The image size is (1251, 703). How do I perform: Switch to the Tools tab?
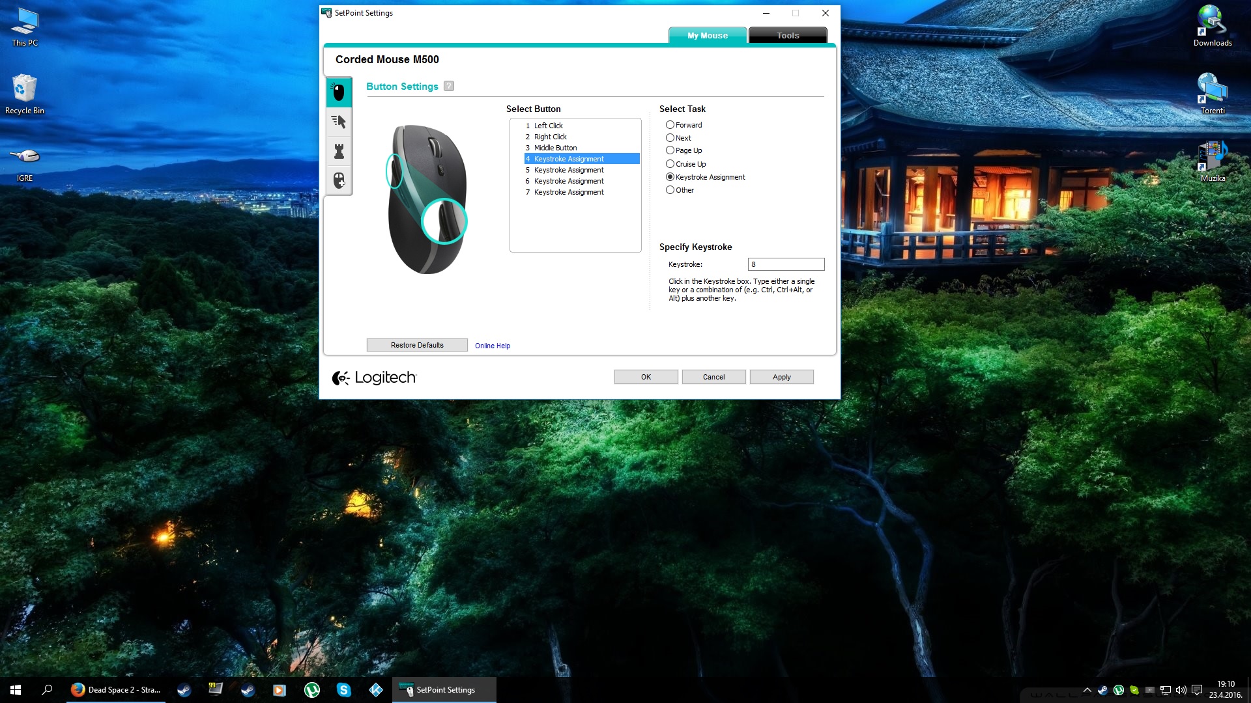788,36
